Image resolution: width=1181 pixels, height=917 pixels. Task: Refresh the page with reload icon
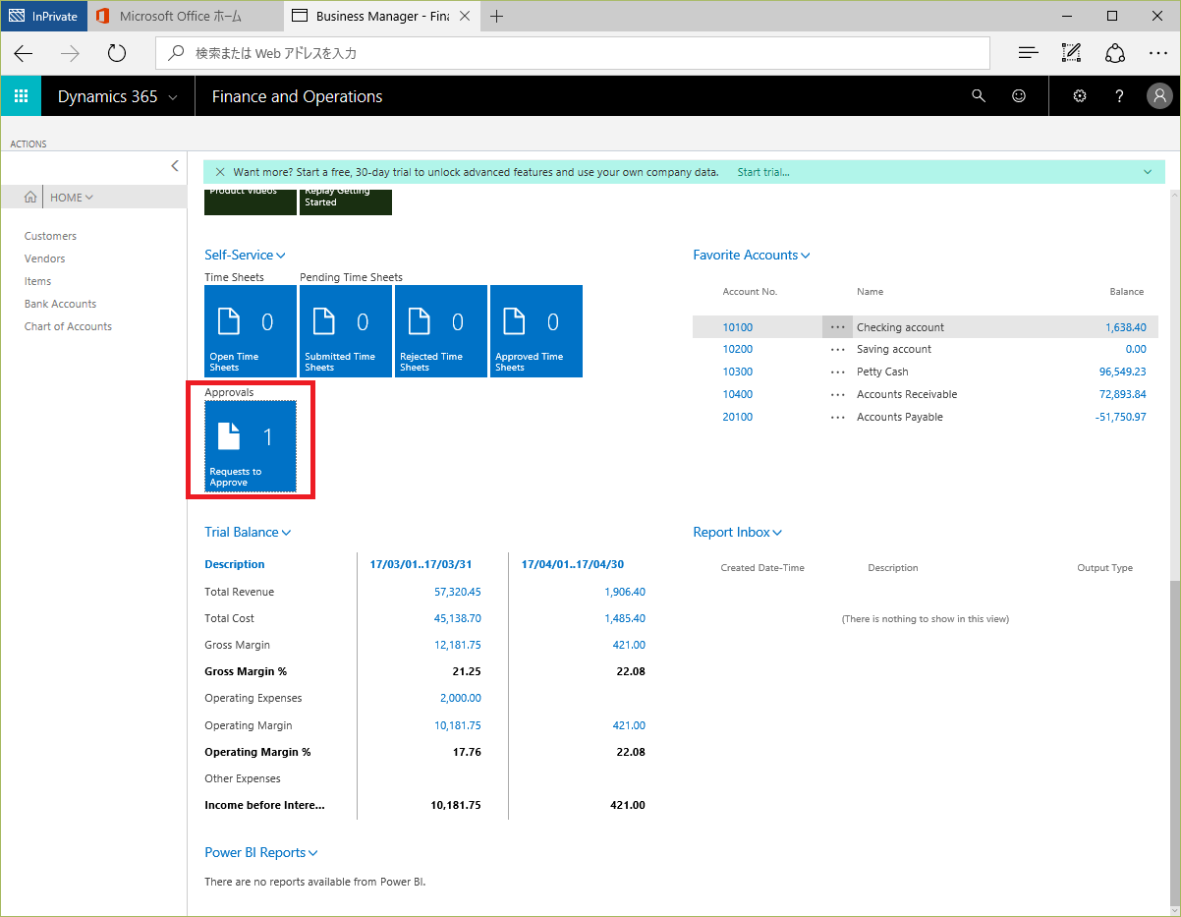[117, 53]
